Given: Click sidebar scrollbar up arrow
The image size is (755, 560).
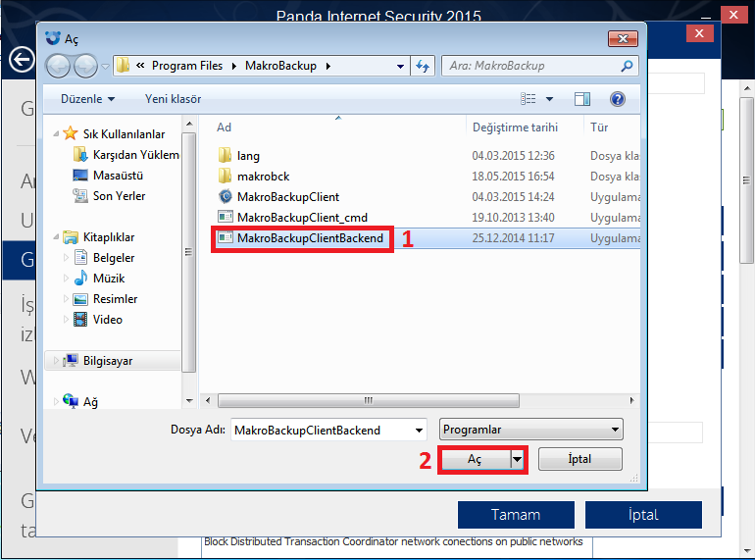Looking at the screenshot, I should pos(189,124).
